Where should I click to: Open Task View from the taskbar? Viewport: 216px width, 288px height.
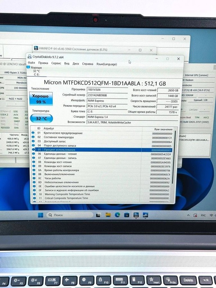click(x=98, y=215)
